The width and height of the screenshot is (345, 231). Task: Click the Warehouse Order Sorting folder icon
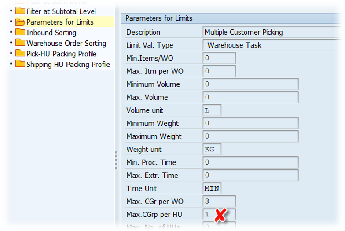point(20,43)
